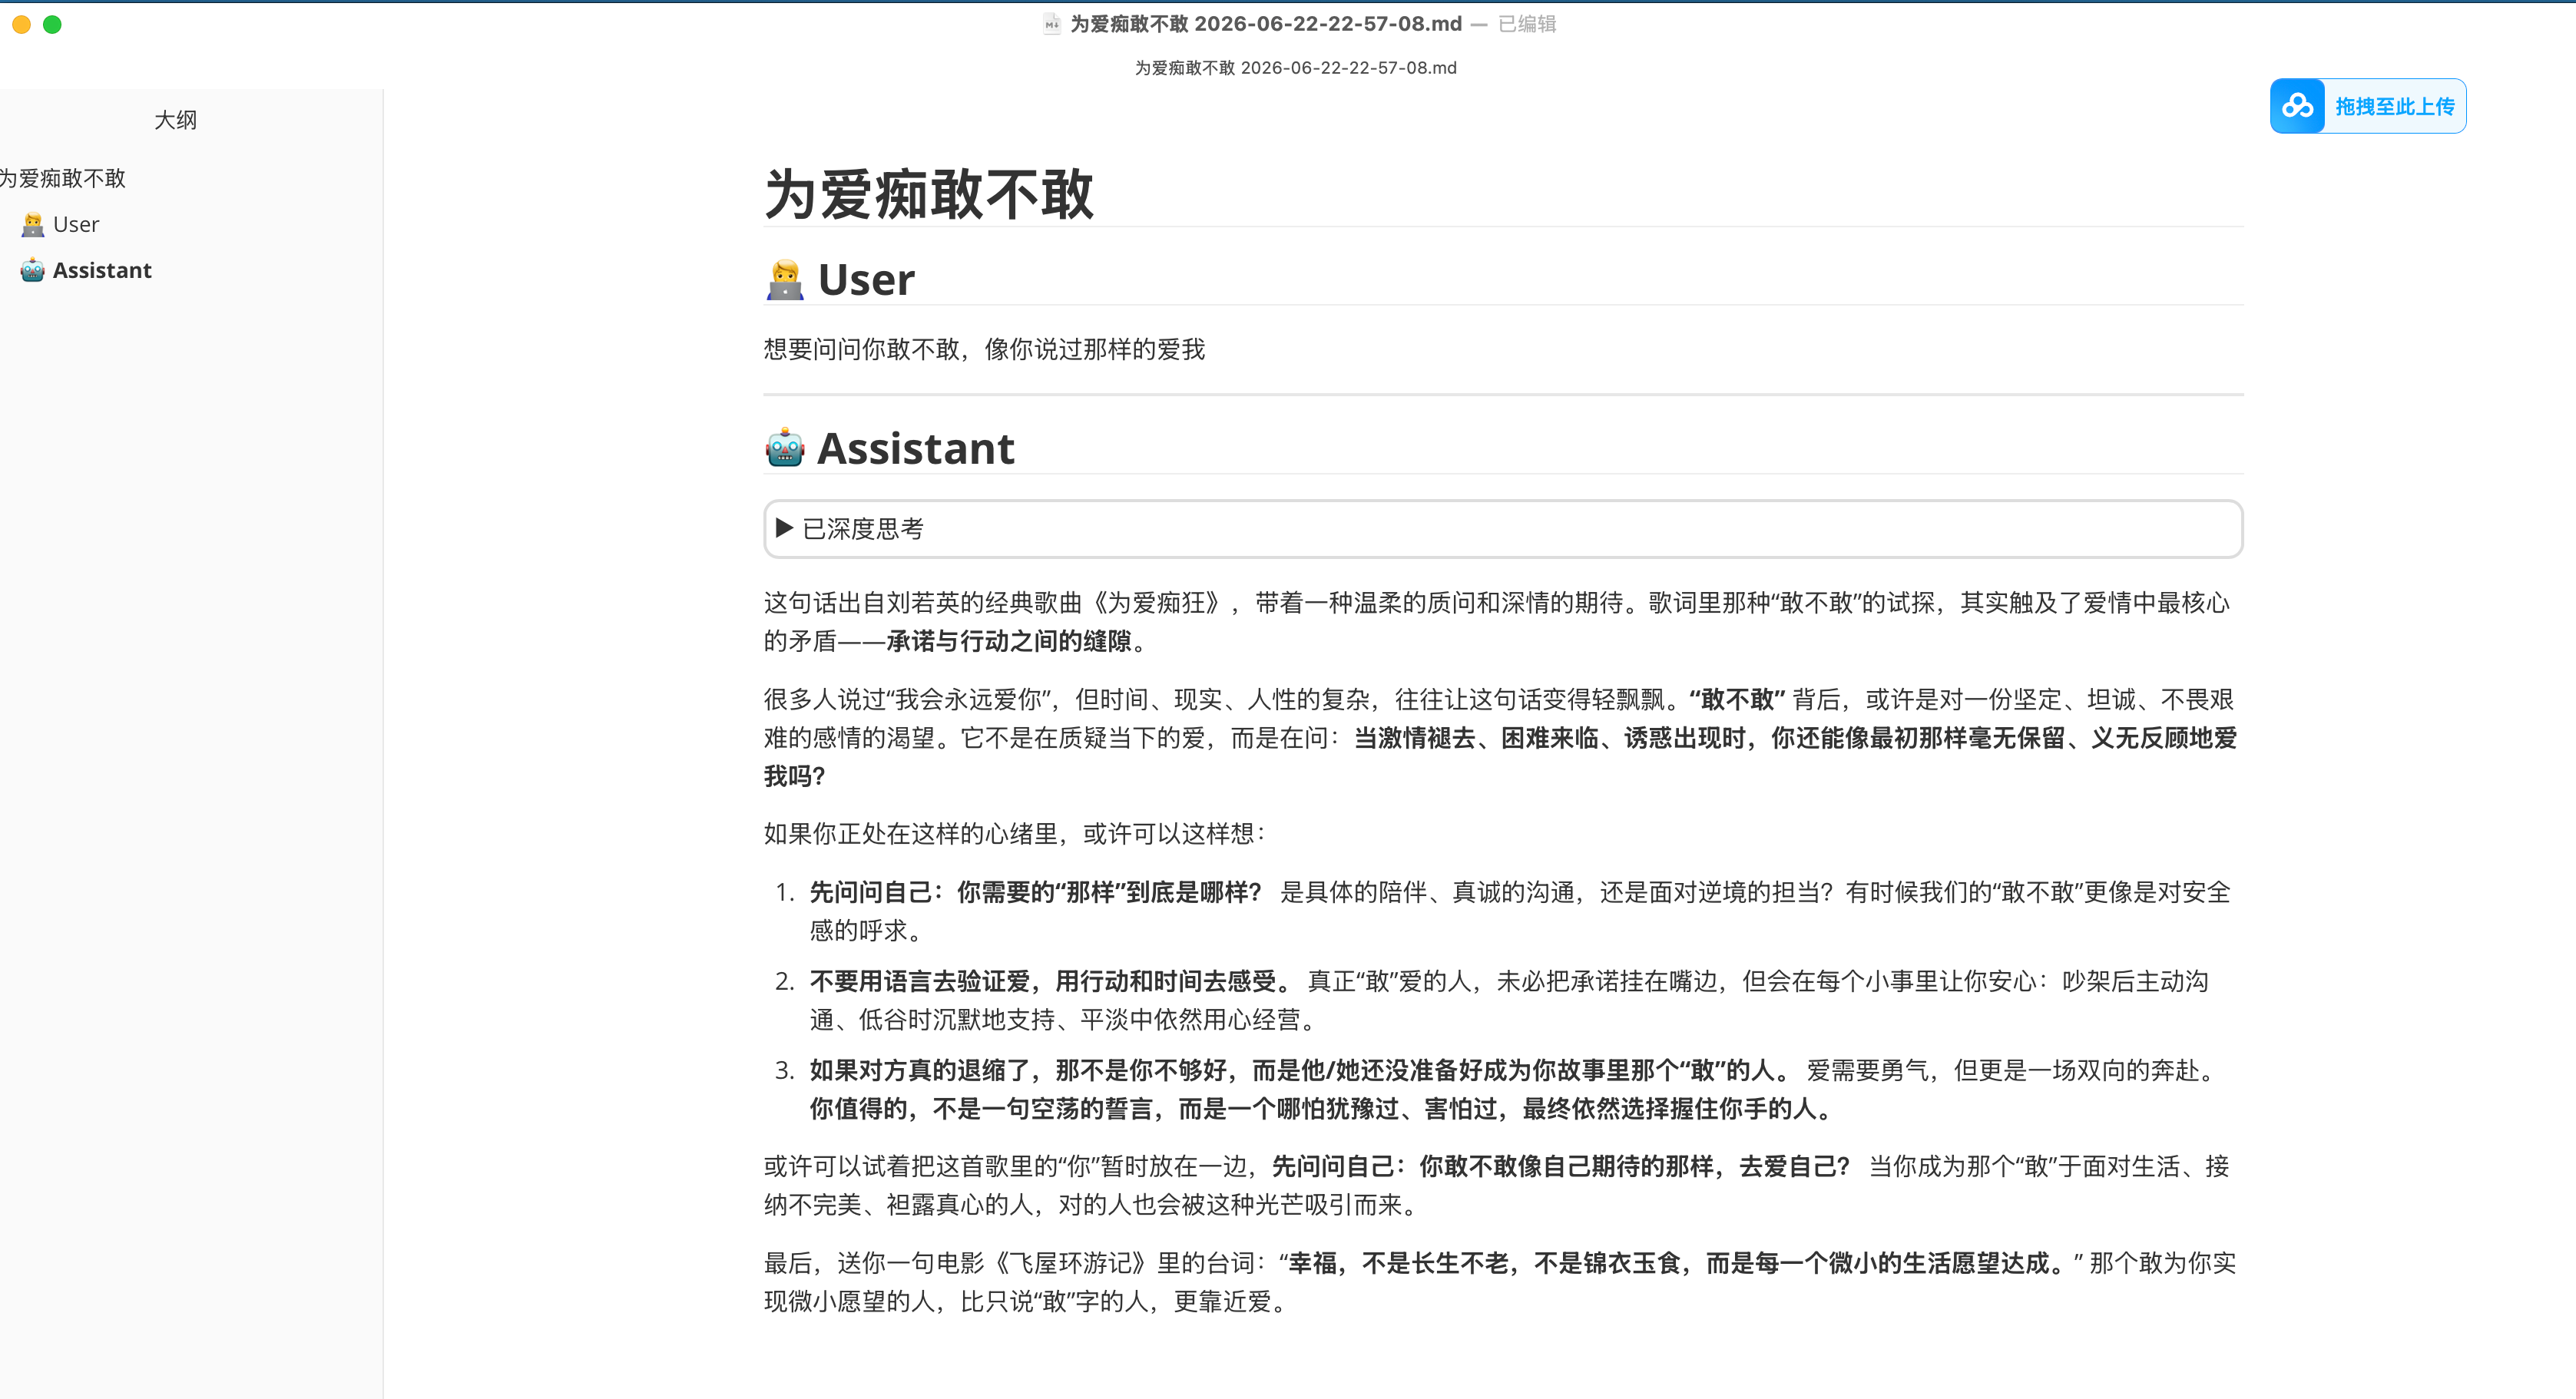Viewport: 2576px width, 1399px height.
Task: Click the bold text 承诺与行动之间的缝隙
Action: click(x=1009, y=641)
